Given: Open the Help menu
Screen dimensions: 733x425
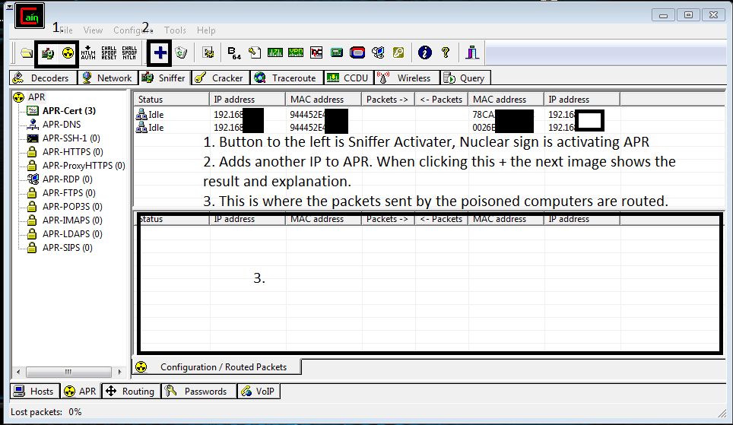Looking at the screenshot, I should pyautogui.click(x=206, y=30).
